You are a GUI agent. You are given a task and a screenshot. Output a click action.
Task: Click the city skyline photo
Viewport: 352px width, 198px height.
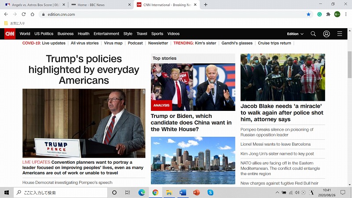point(193,161)
